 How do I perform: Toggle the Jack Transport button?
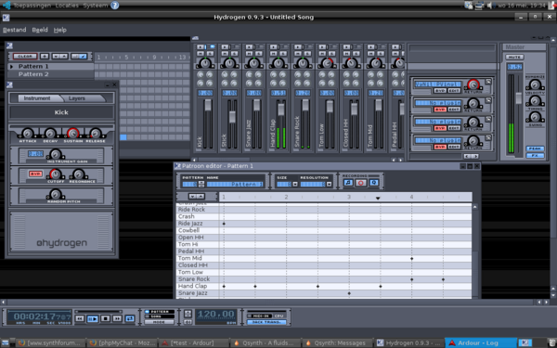pyautogui.click(x=266, y=322)
